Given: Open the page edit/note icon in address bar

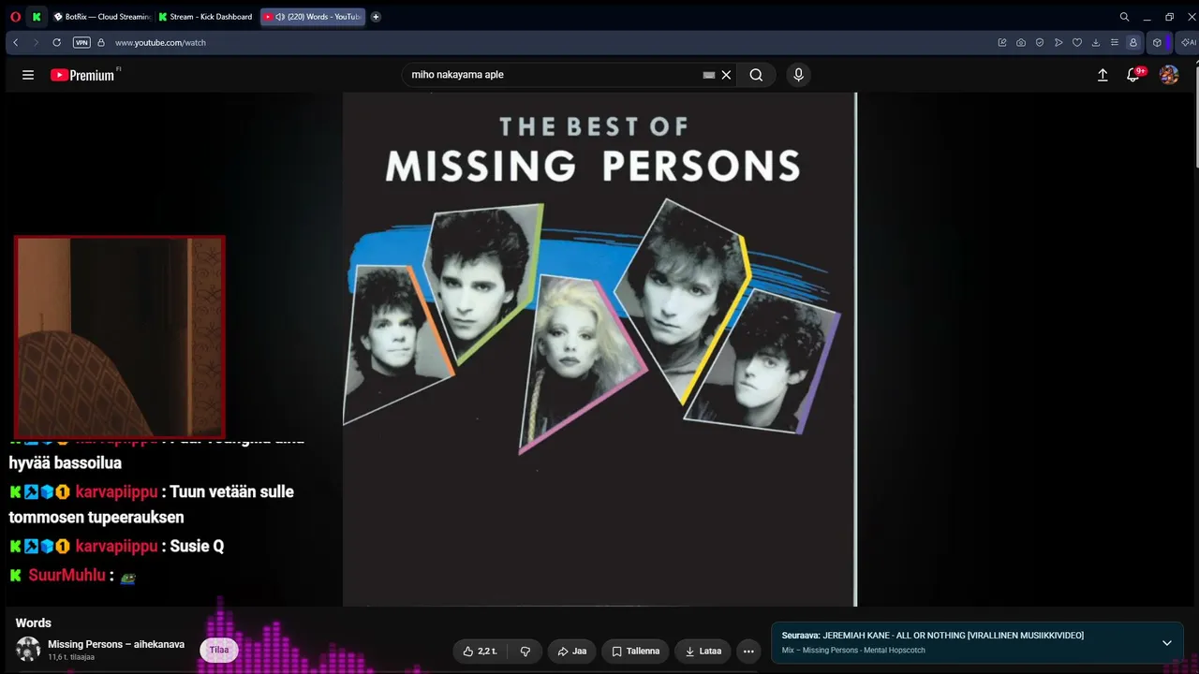Looking at the screenshot, I should 1002,42.
